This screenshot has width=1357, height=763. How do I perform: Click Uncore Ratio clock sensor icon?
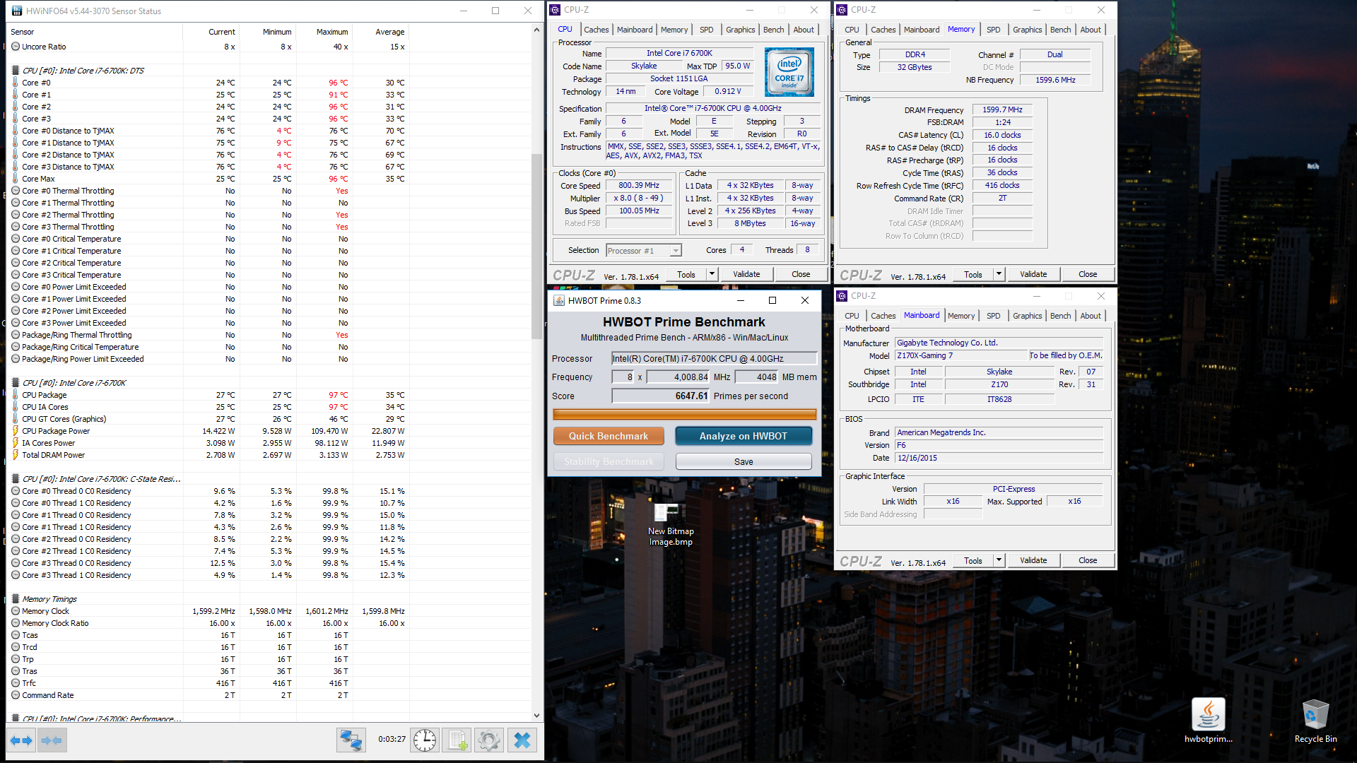16,47
